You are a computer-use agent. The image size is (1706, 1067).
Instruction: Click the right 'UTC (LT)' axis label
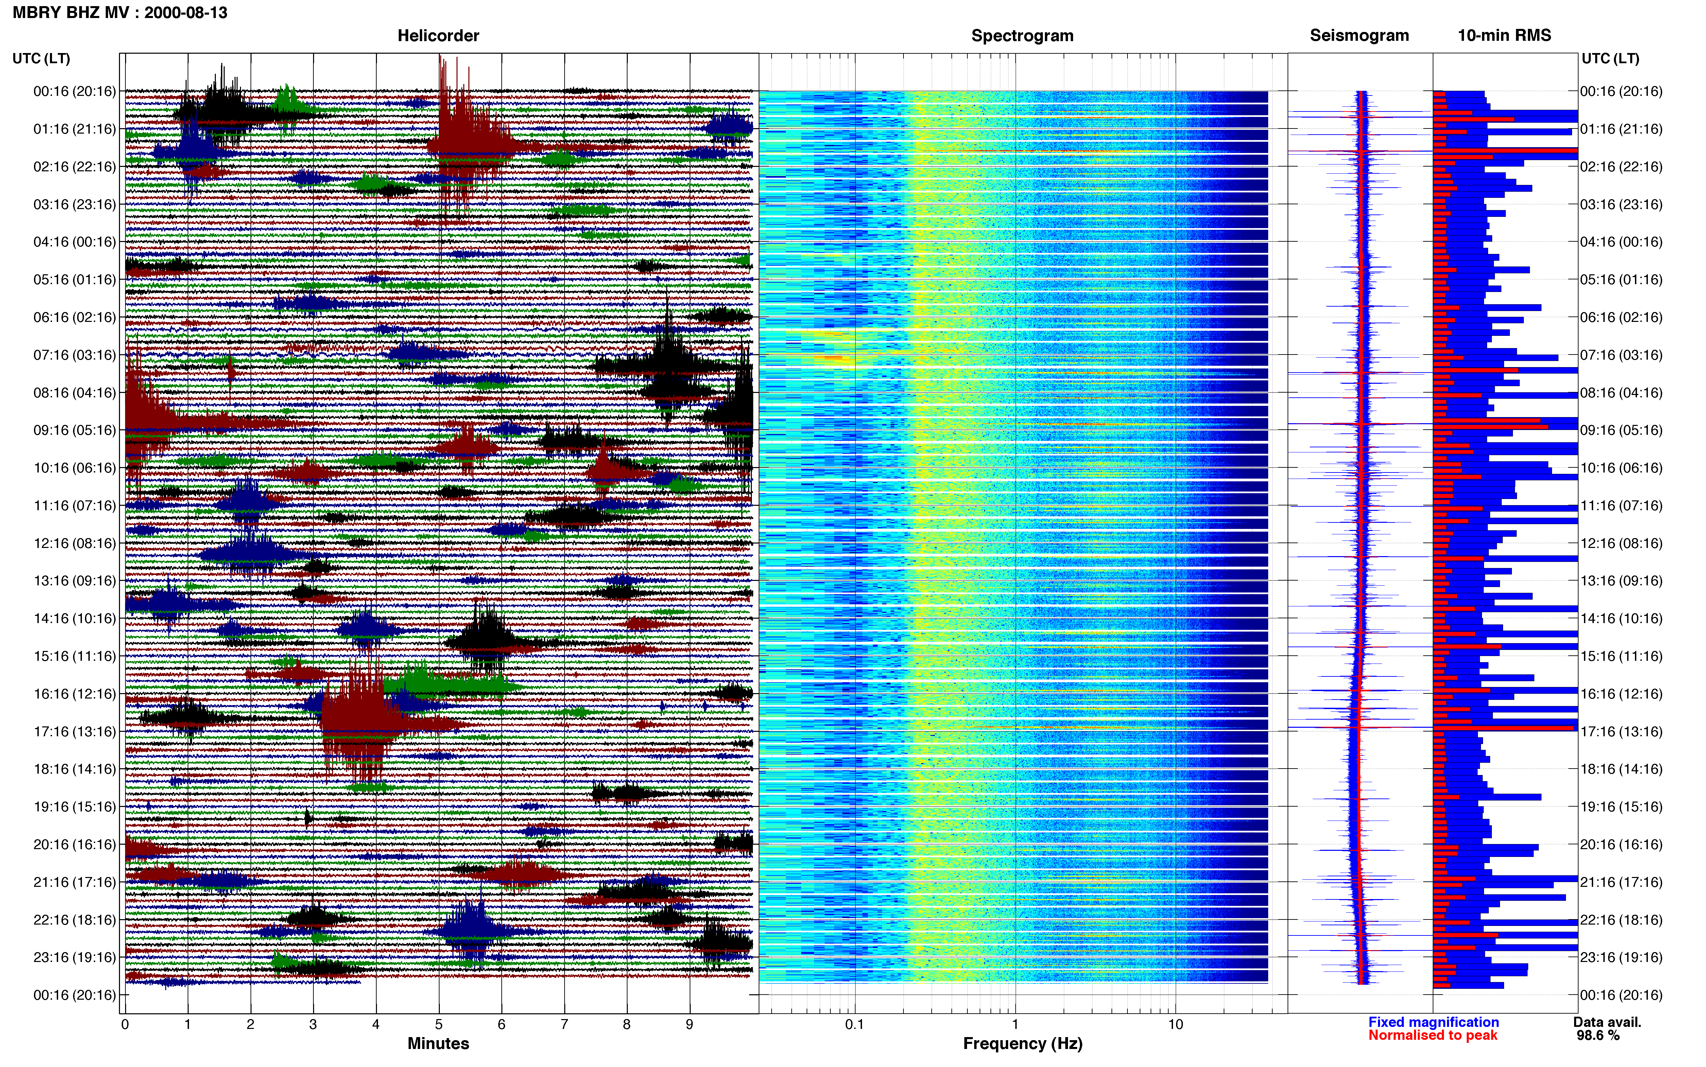click(x=1610, y=58)
